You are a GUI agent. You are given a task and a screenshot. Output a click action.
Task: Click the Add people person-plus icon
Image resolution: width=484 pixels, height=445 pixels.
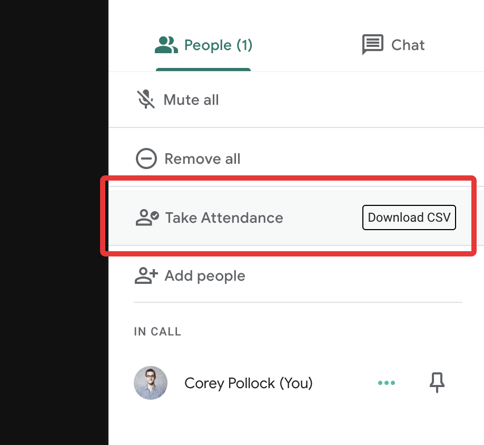click(146, 275)
